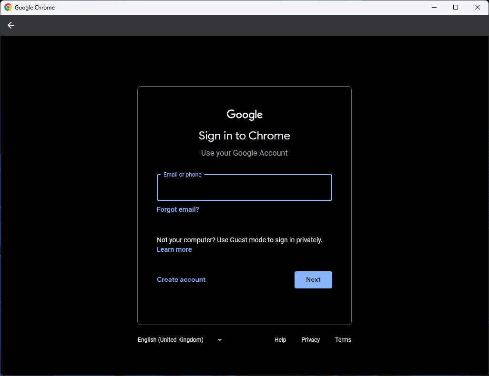Open the Help link
The height and width of the screenshot is (376, 489).
pos(280,340)
